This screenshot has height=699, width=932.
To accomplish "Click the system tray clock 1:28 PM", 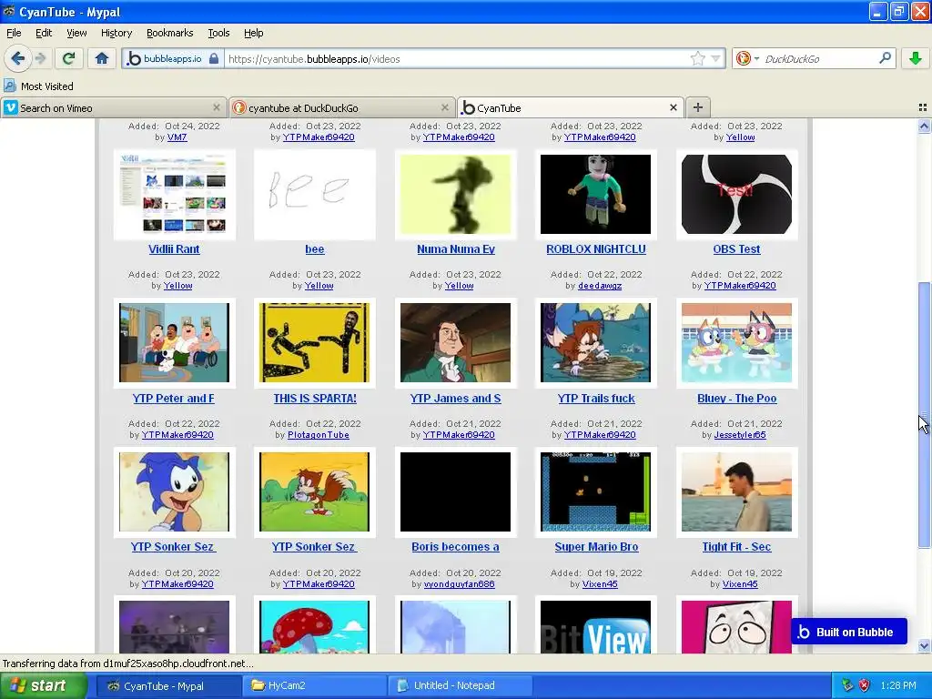I will (x=898, y=685).
